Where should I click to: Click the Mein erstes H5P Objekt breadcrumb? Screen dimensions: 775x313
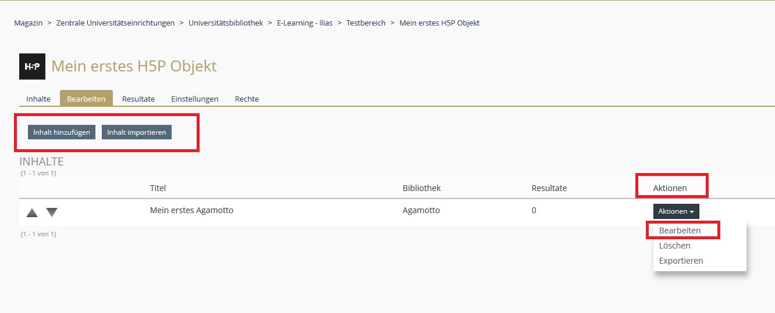pyautogui.click(x=439, y=23)
